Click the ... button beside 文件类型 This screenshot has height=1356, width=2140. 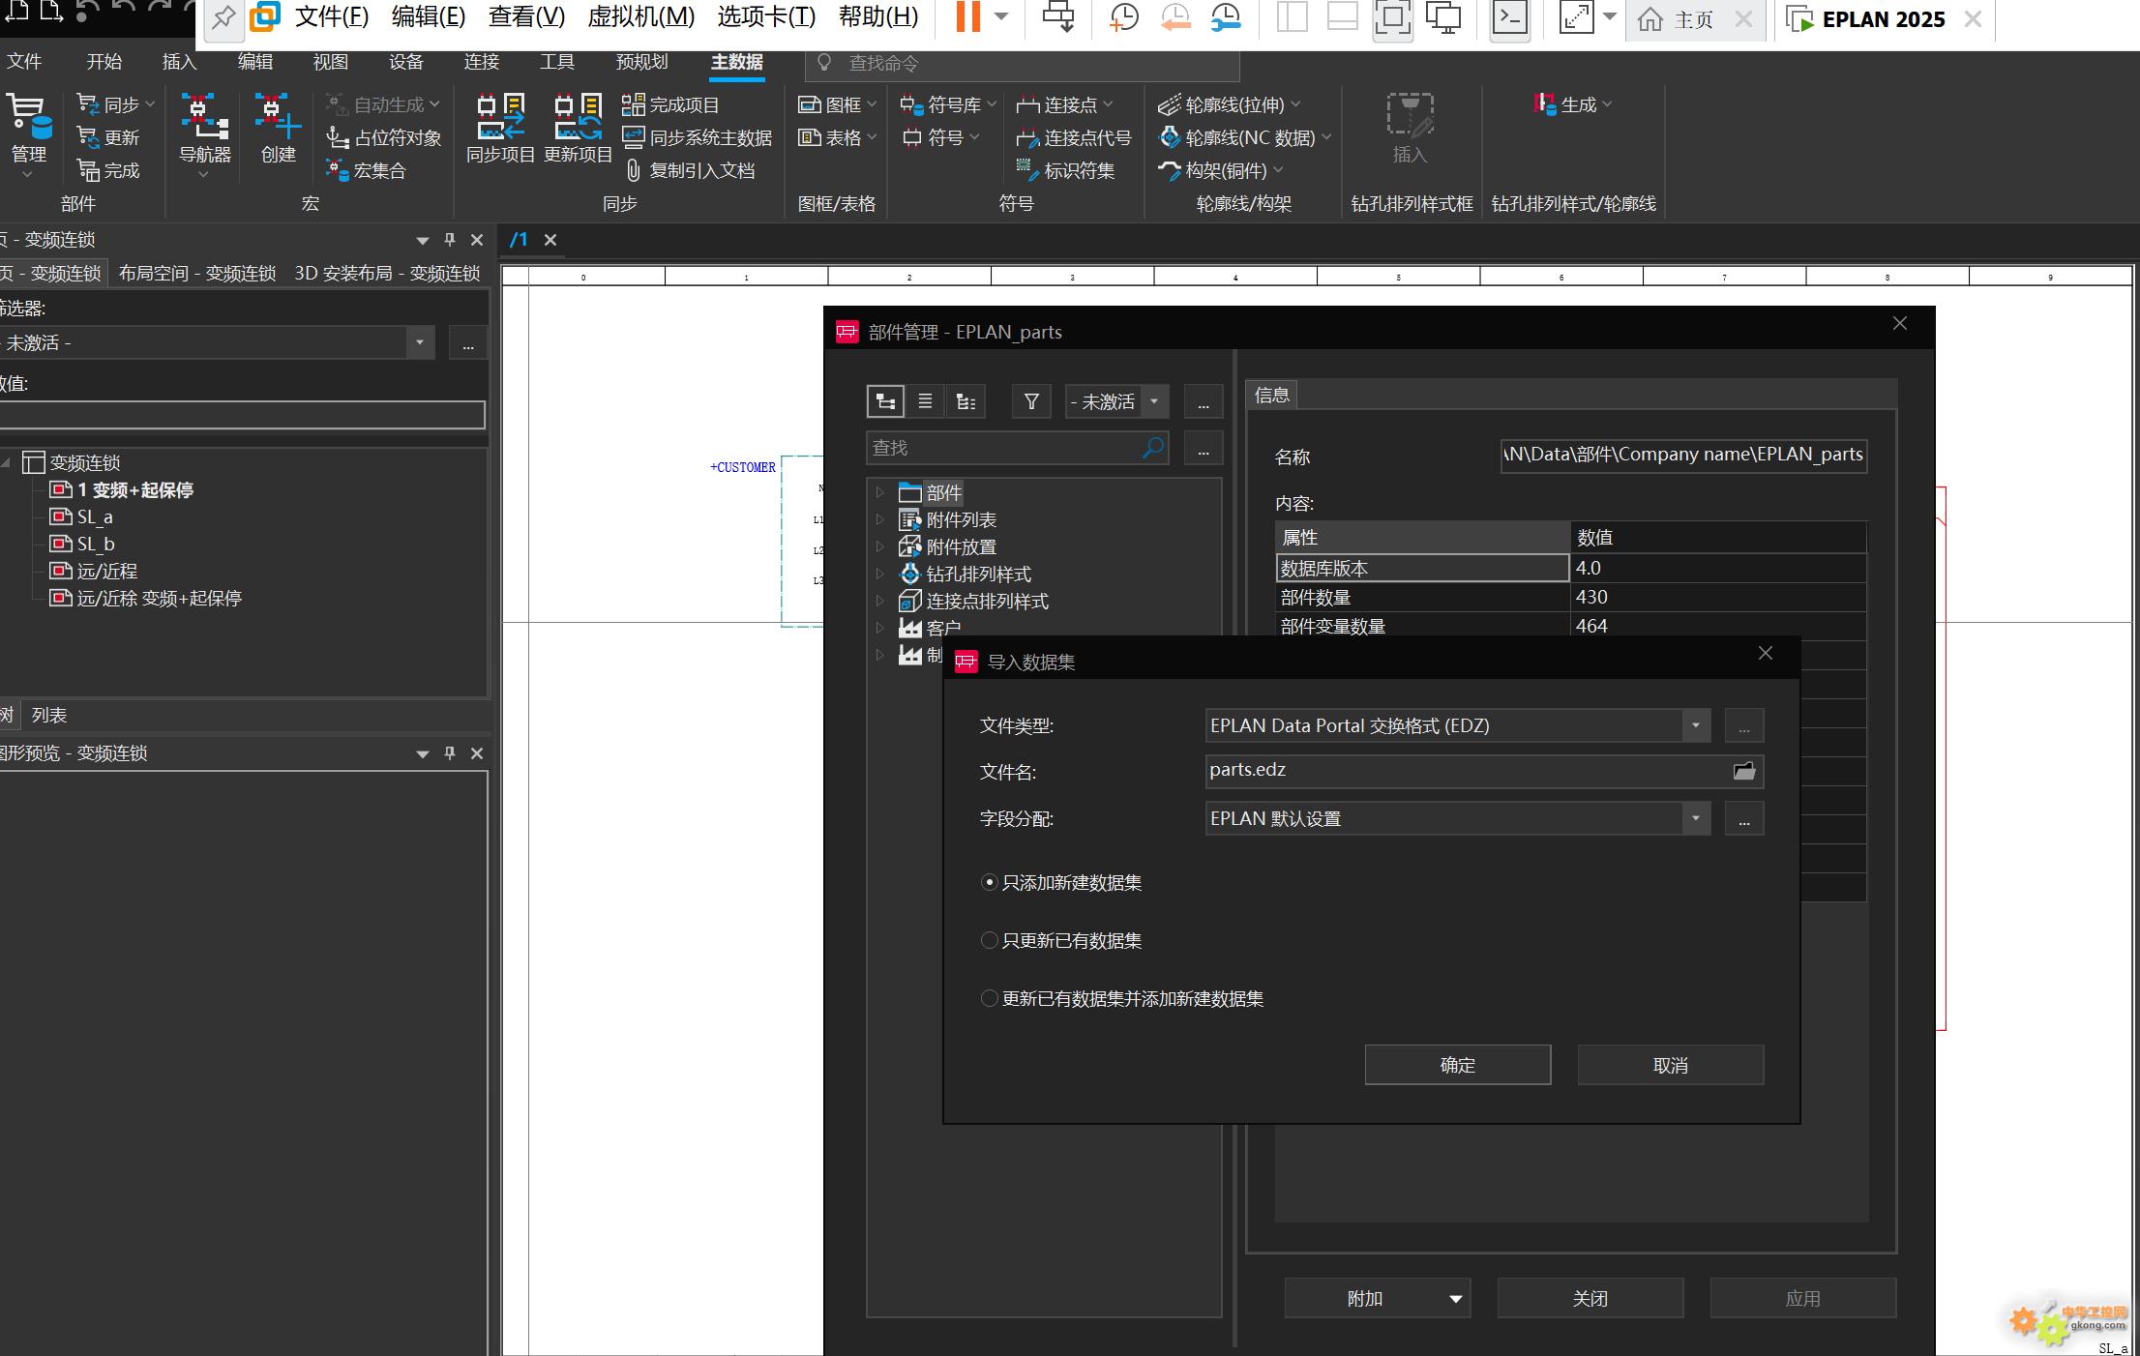1744,725
